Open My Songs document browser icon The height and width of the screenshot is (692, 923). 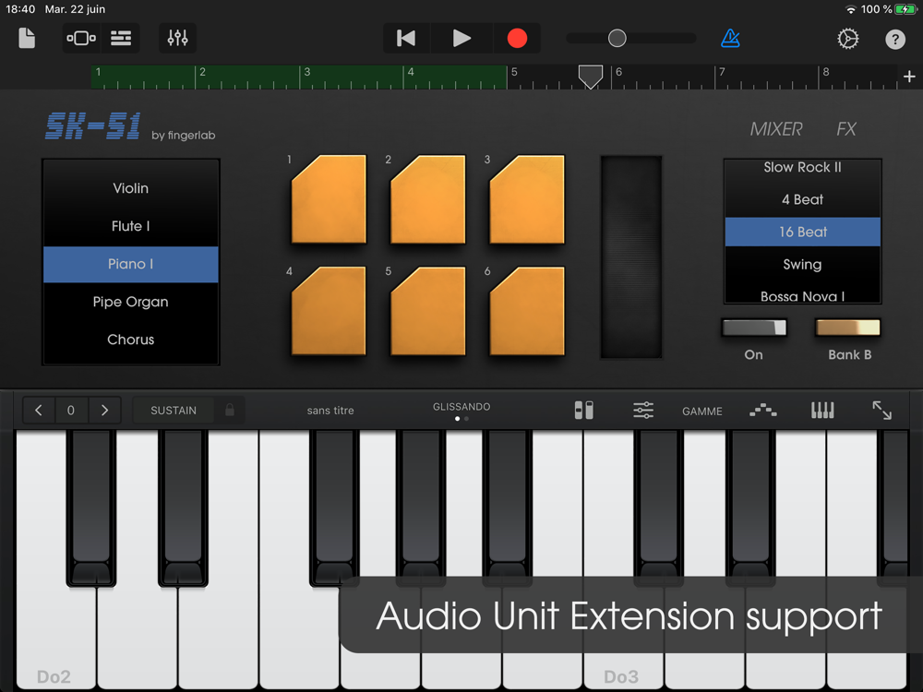click(x=27, y=38)
